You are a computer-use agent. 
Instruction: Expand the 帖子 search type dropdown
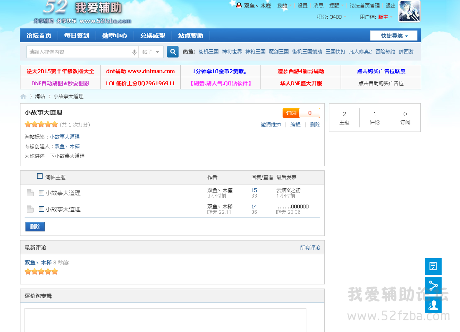coord(151,52)
